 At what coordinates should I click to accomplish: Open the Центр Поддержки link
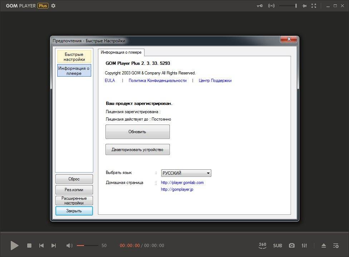[x=215, y=81]
